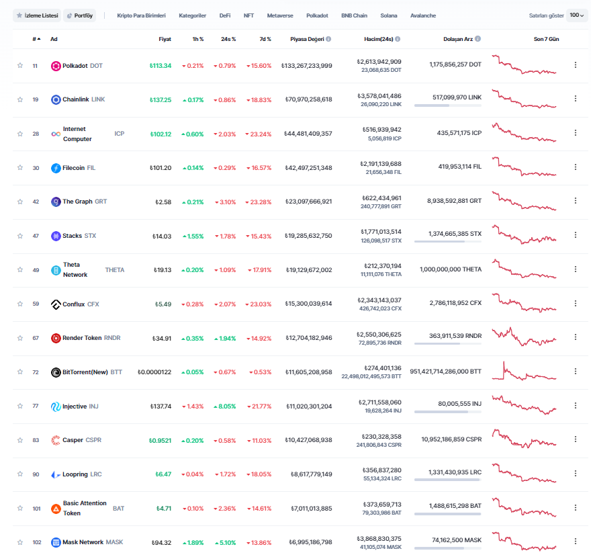The height and width of the screenshot is (559, 591).
Task: Click the Loopring coin logo
Action: pos(56,474)
